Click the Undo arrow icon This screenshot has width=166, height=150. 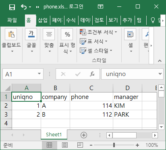24,7
